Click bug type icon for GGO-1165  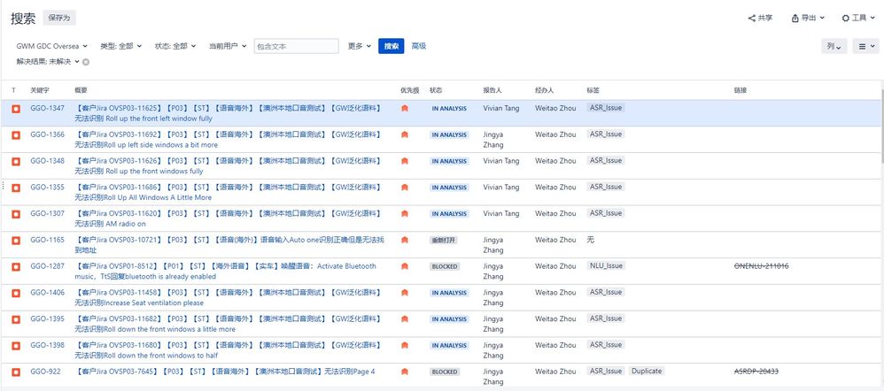(16, 240)
